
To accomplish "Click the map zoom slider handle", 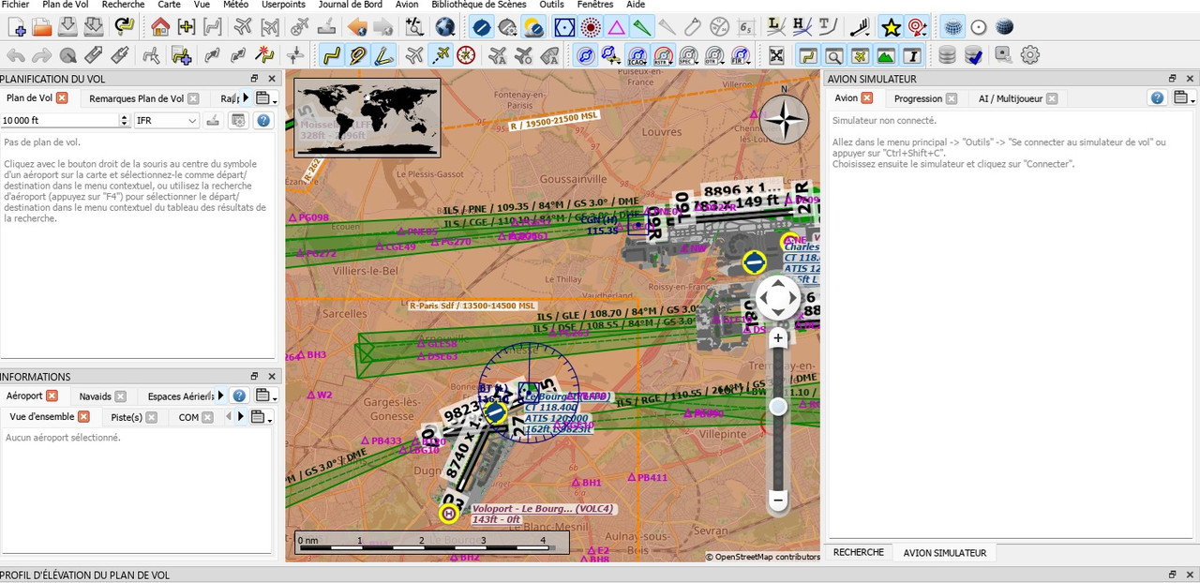I will coord(778,406).
